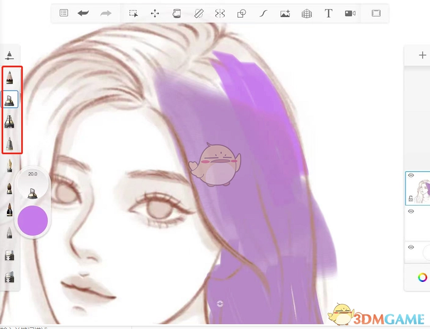Open the color wheel editor
Screen dimensions: 430x329
[x=423, y=277]
